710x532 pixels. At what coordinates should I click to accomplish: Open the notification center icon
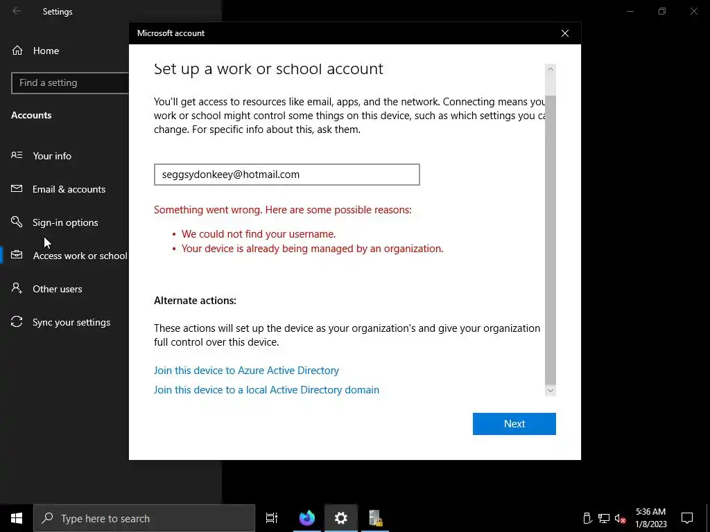(687, 518)
